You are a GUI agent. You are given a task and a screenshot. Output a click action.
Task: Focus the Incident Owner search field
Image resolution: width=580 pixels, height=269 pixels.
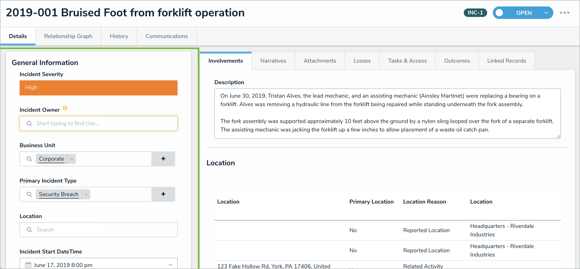coord(98,124)
